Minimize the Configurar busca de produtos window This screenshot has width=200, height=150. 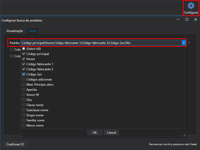(178, 19)
